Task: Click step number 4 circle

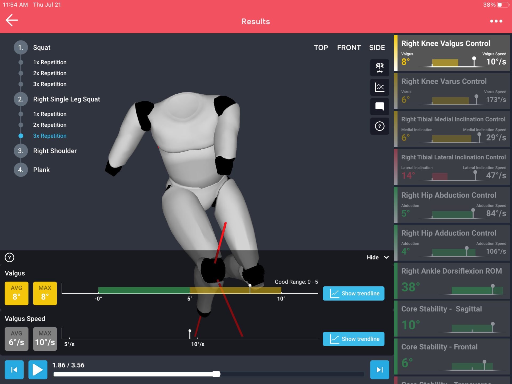Action: (x=21, y=170)
